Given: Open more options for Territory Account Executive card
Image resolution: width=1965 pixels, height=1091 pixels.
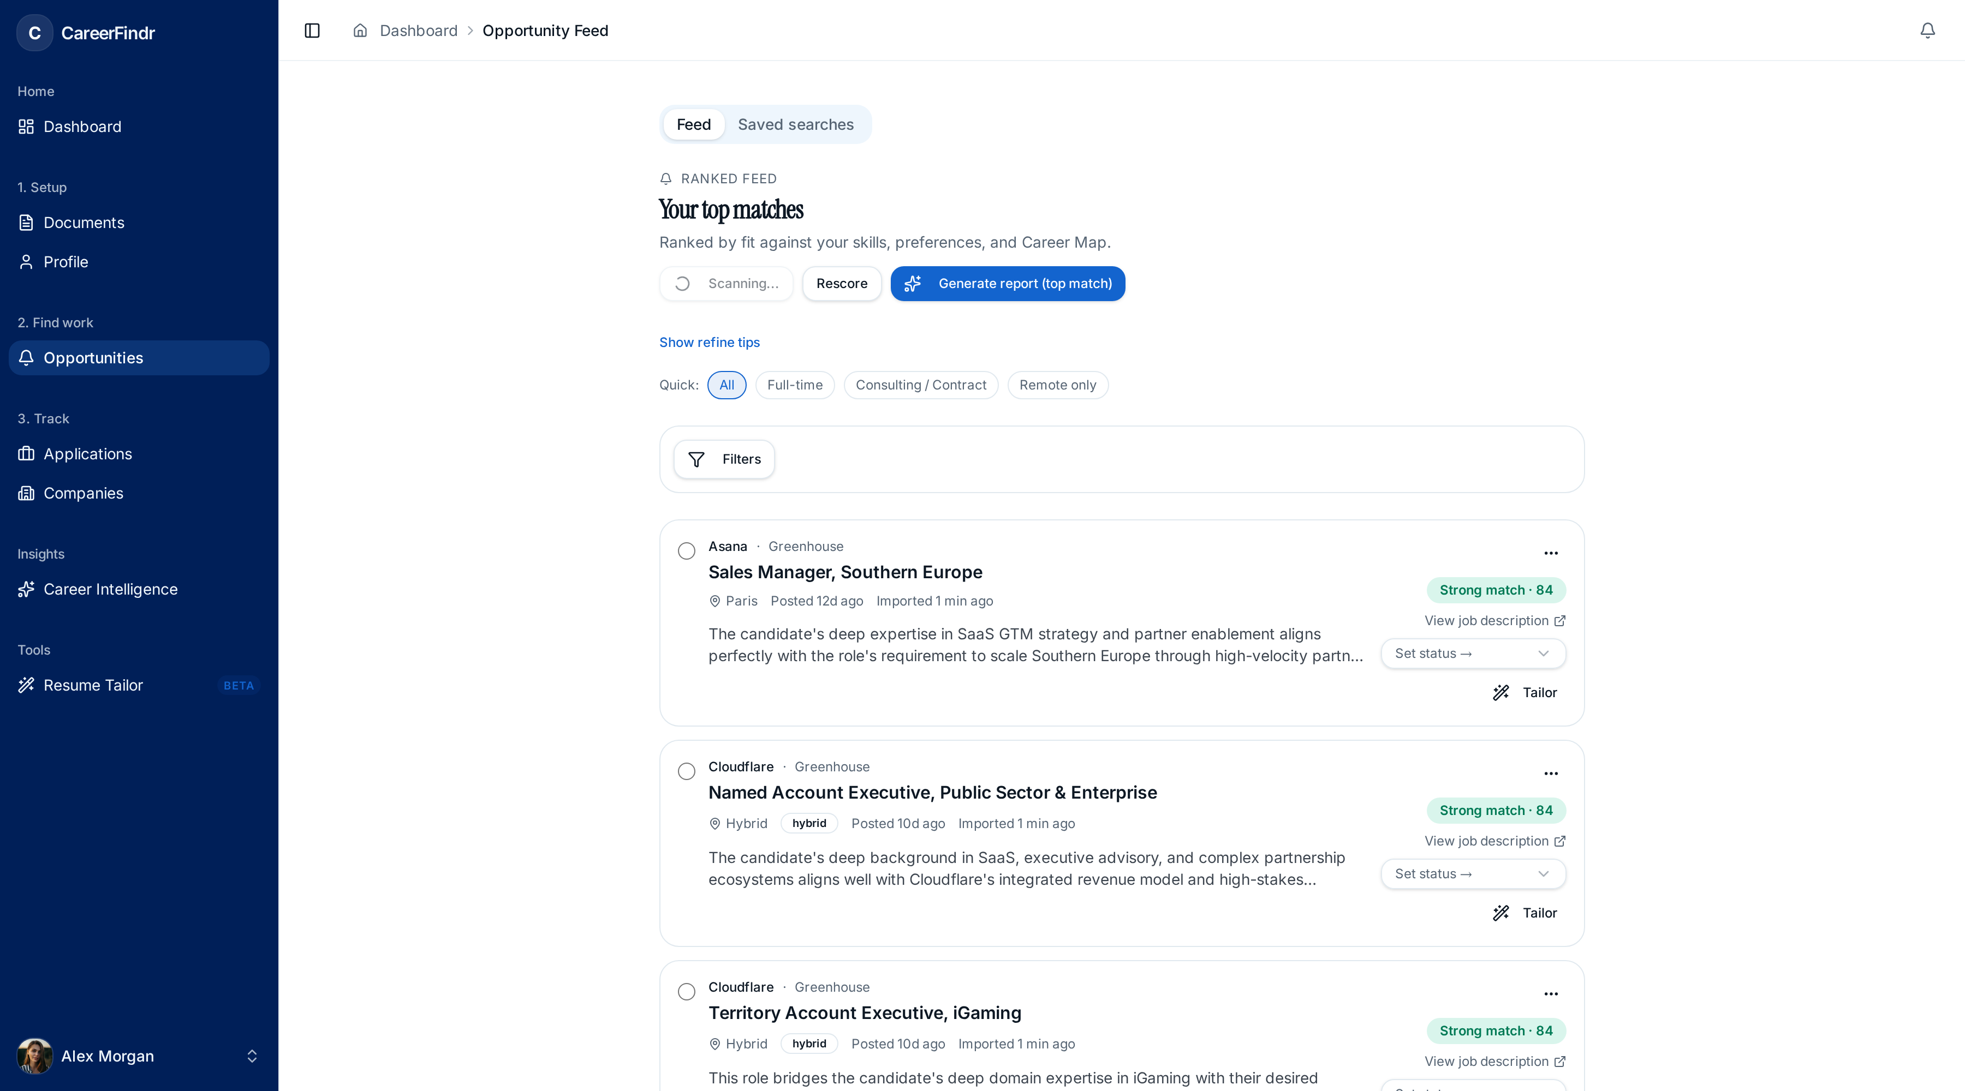Looking at the screenshot, I should 1551,993.
